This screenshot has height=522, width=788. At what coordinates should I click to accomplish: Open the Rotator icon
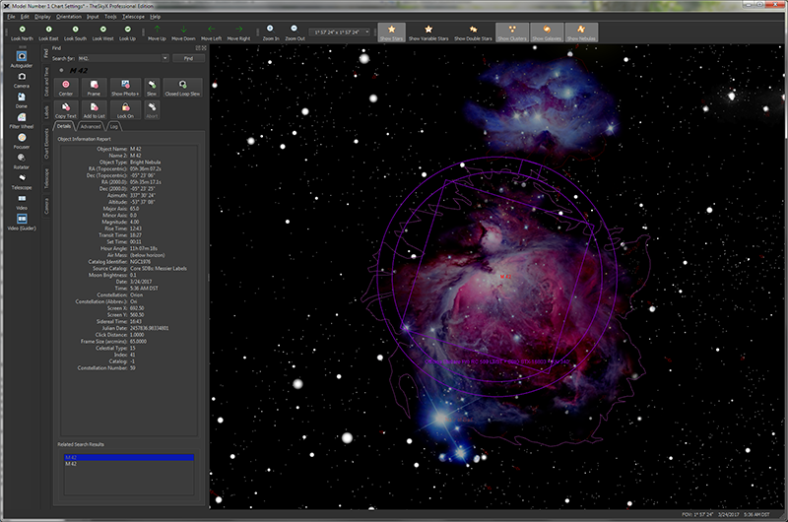coord(22,162)
